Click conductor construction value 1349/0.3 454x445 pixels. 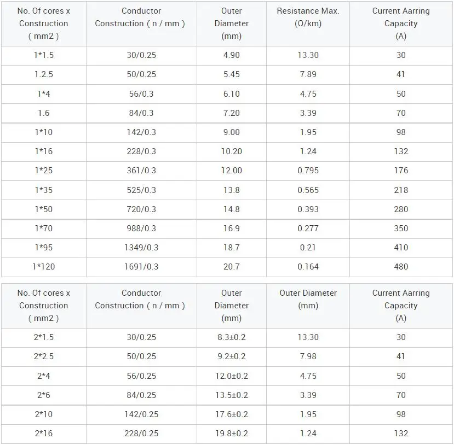click(x=141, y=248)
